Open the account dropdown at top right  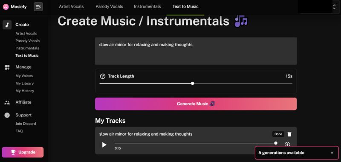tap(334, 7)
